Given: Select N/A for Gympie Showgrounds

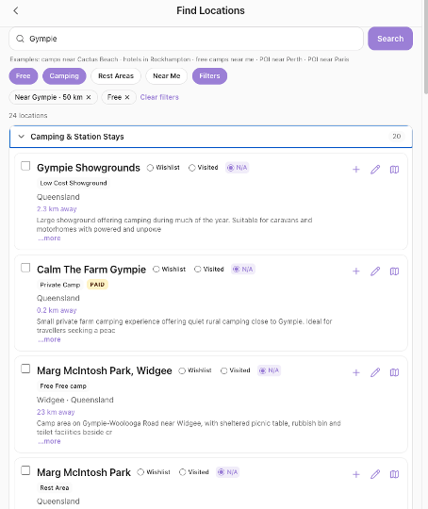Looking at the screenshot, I should click(x=238, y=168).
